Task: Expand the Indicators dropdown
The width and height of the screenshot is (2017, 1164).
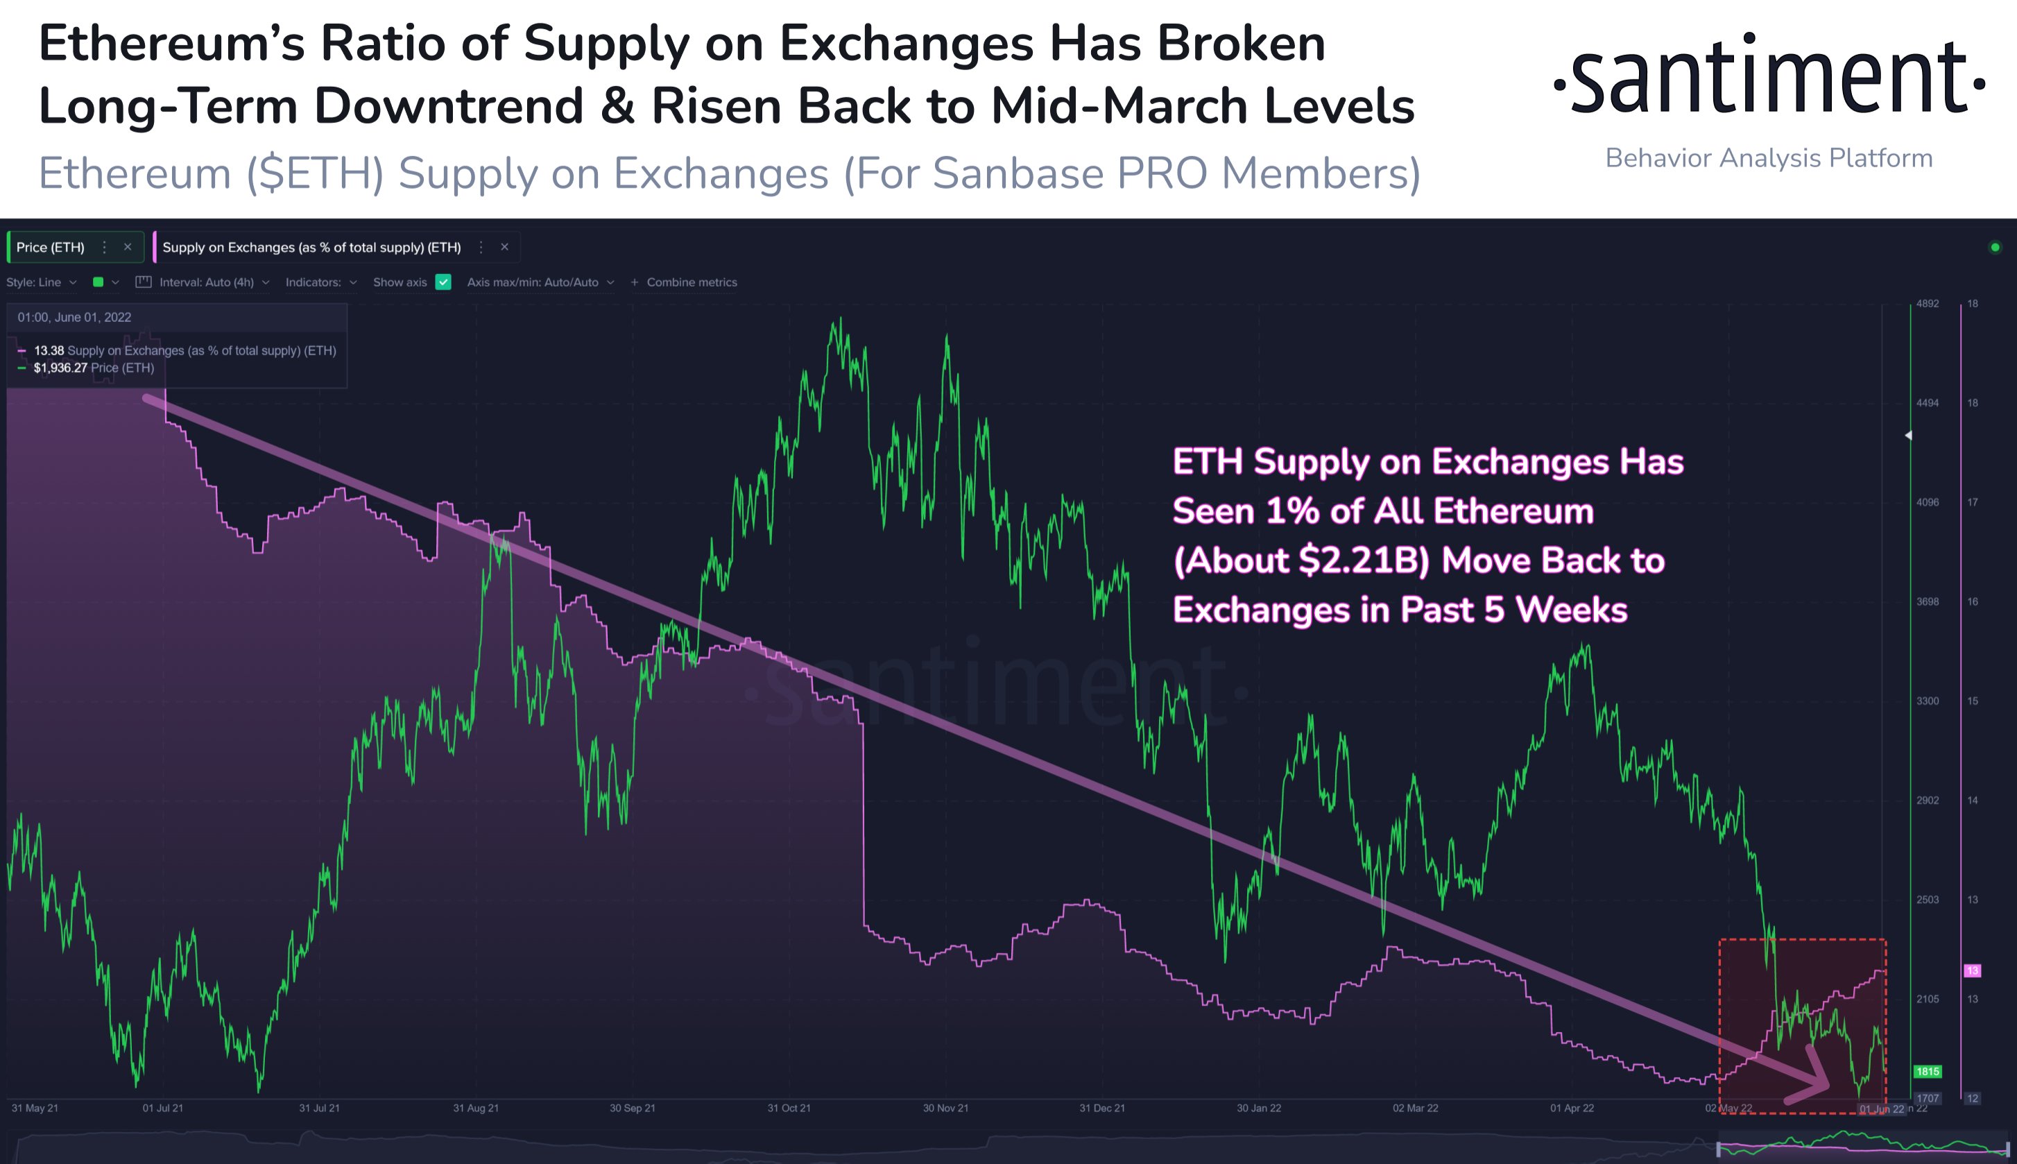Action: (320, 282)
